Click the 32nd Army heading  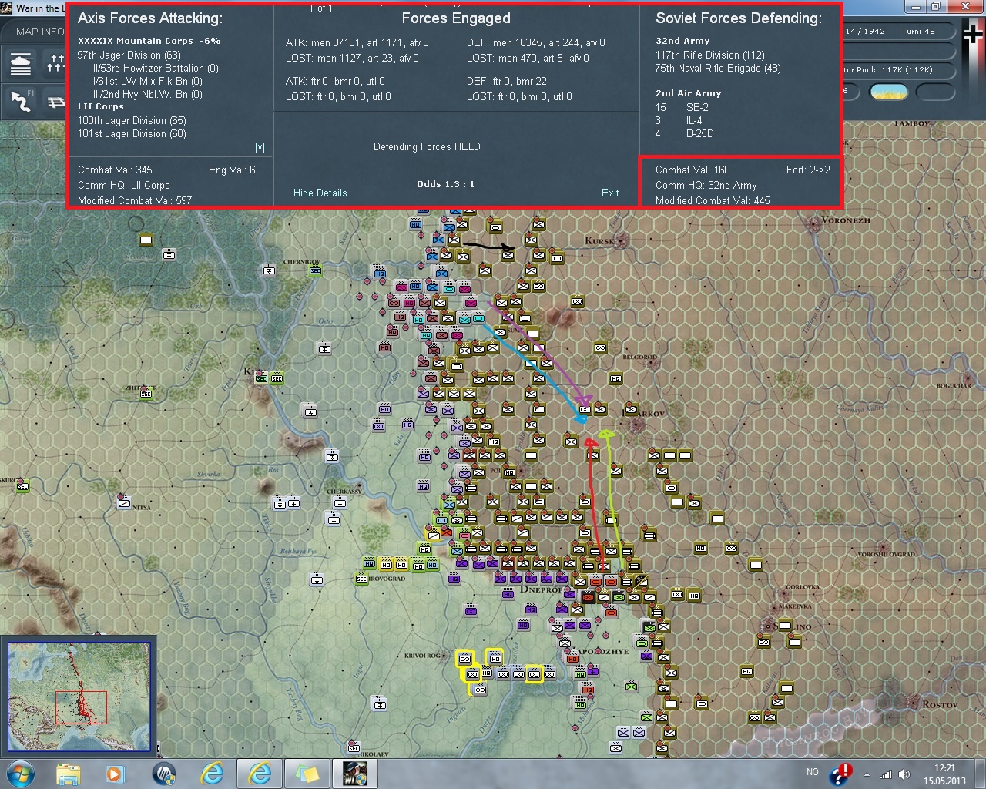click(x=682, y=41)
